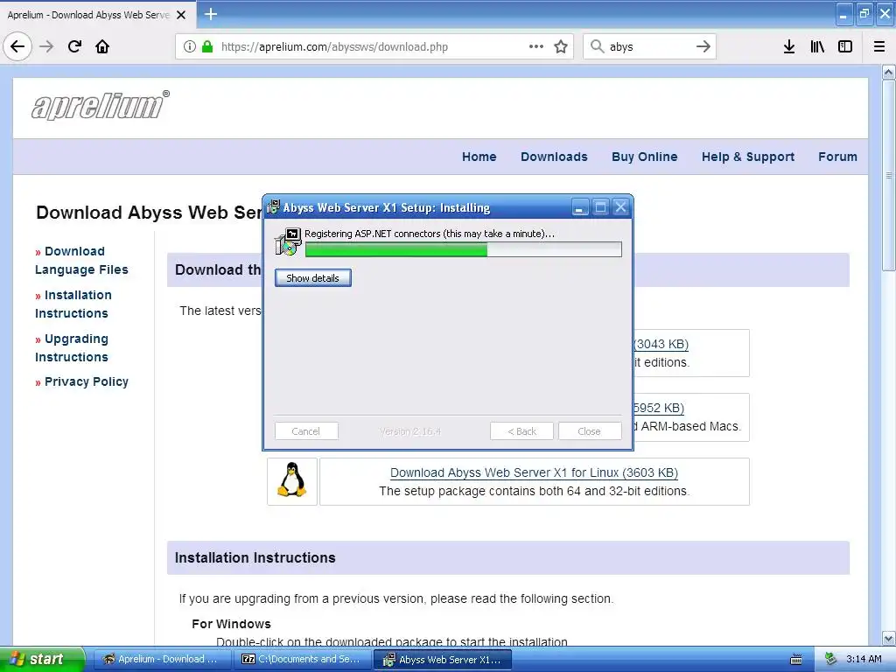Open the Library bookshelf icon

pos(817,46)
